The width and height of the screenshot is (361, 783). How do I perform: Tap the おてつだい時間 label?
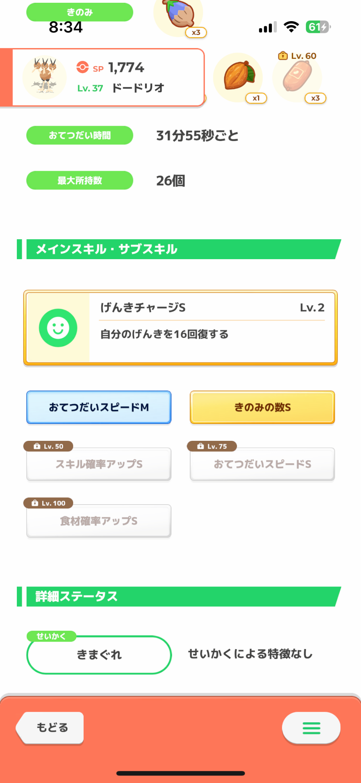pyautogui.click(x=80, y=135)
